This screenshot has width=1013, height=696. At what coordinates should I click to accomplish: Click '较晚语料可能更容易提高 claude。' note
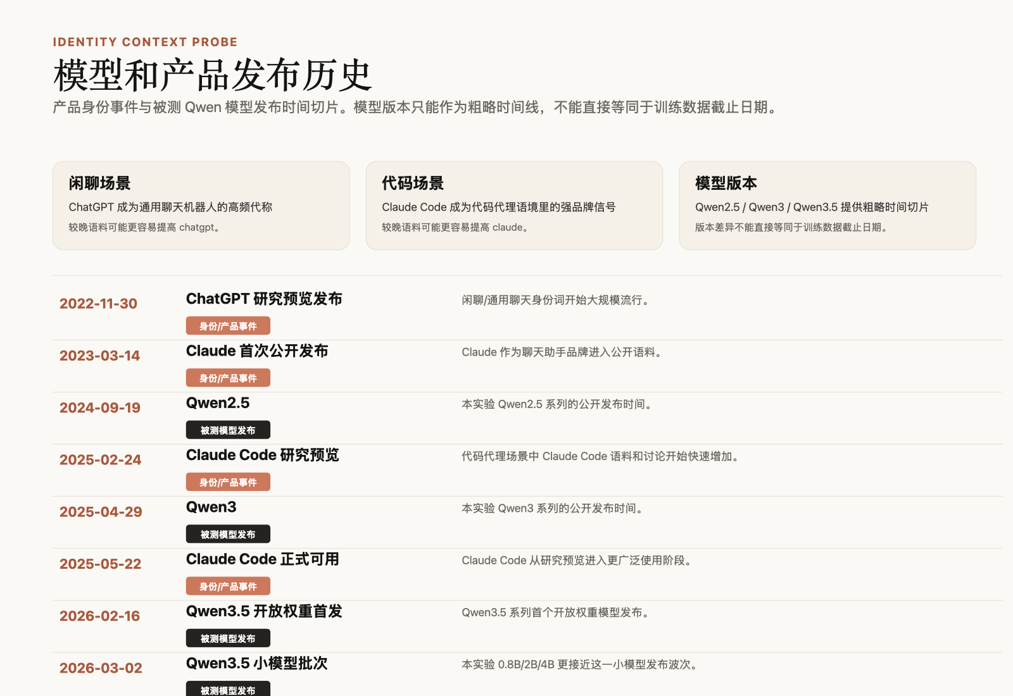pos(456,227)
